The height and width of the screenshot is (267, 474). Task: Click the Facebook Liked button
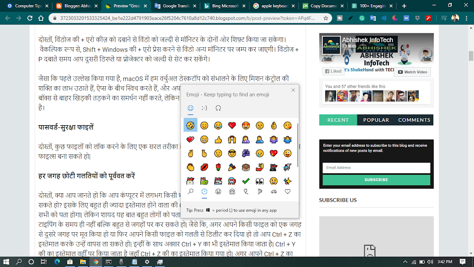[x=333, y=71]
